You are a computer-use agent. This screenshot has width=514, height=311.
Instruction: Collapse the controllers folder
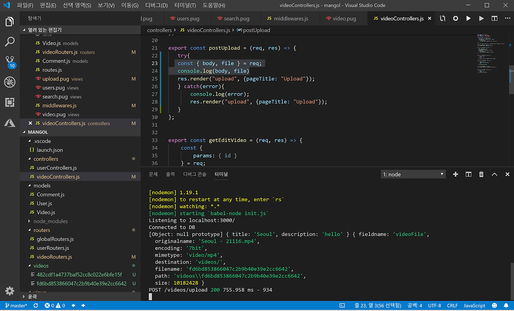45,159
